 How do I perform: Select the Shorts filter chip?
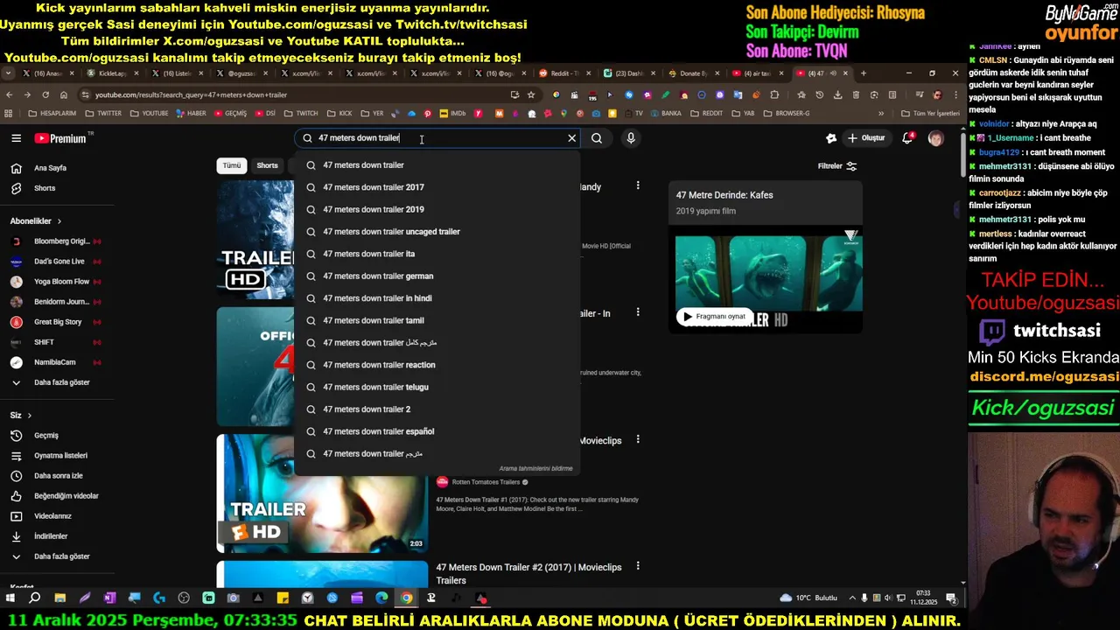point(267,165)
